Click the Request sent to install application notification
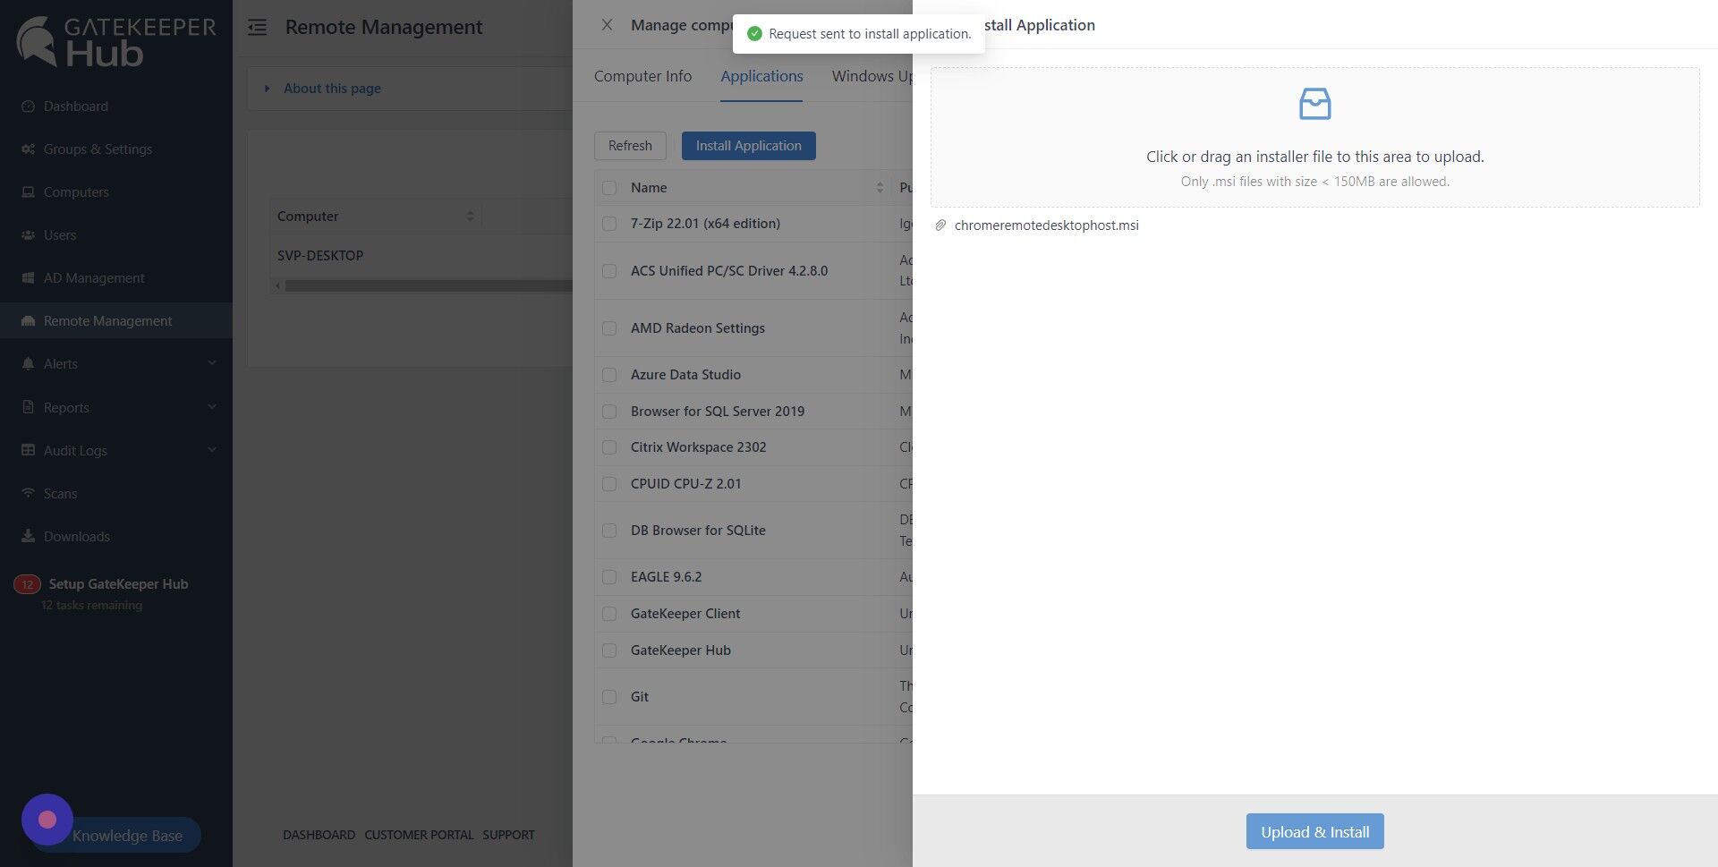This screenshot has height=867, width=1718. 859,34
